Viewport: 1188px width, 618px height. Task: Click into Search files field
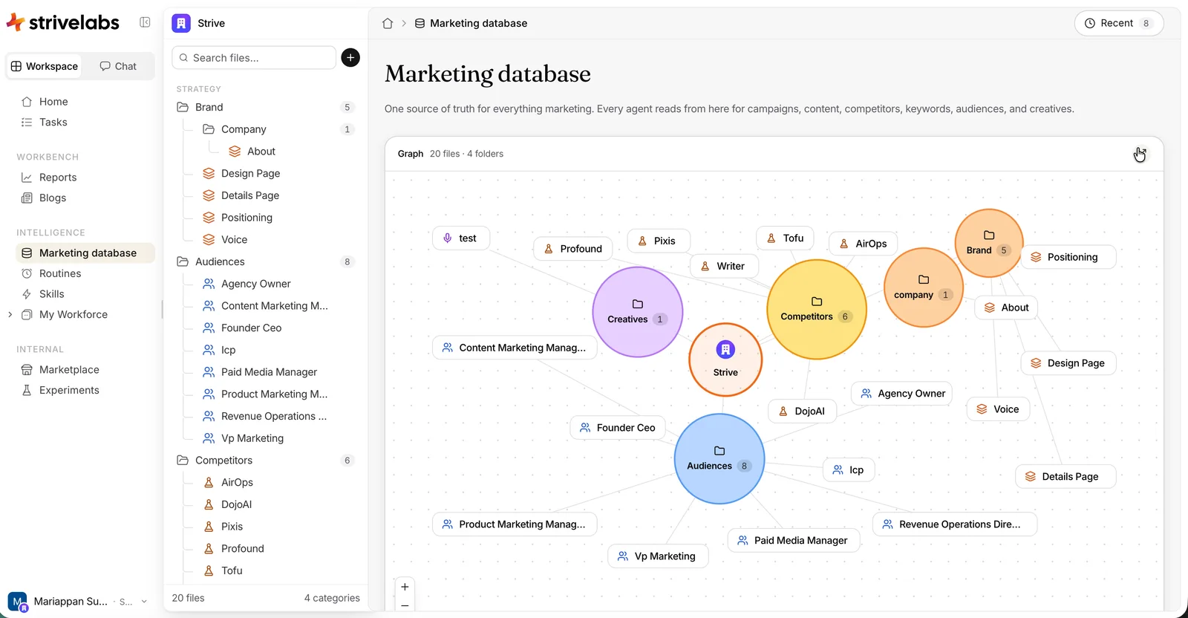(x=254, y=58)
